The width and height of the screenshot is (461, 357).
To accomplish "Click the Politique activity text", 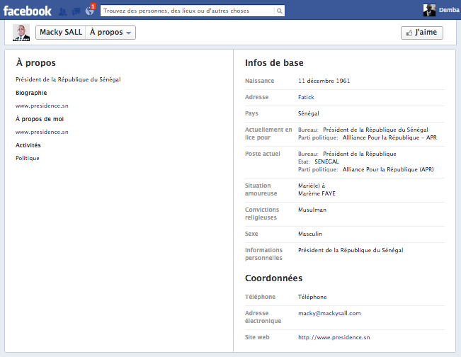I will coord(28,158).
